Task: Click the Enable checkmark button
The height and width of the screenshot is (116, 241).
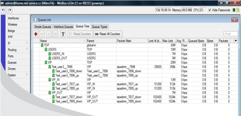Action: 50,34
